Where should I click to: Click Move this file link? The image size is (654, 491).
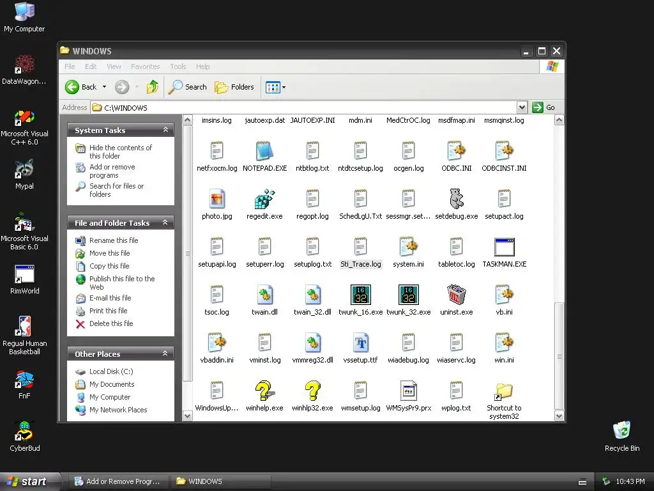click(x=110, y=253)
